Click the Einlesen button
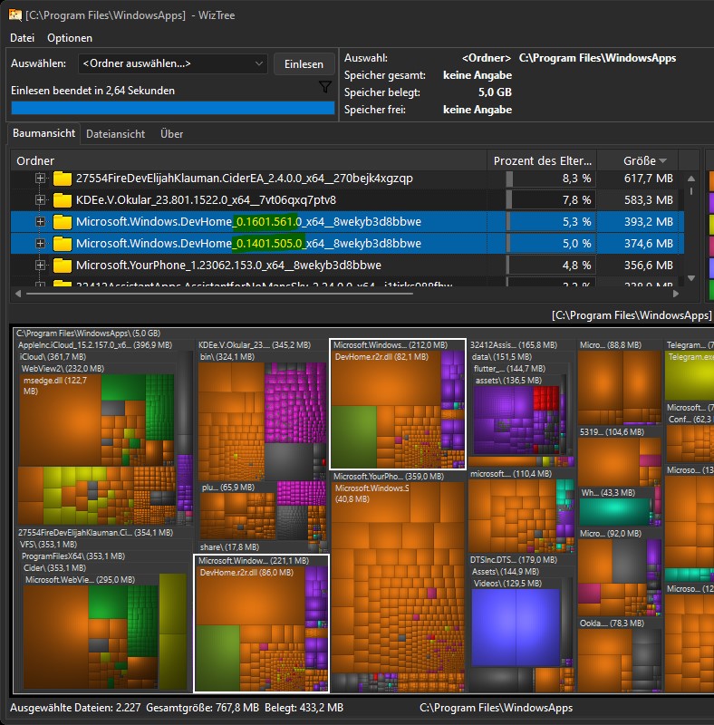The image size is (714, 725). click(x=304, y=63)
